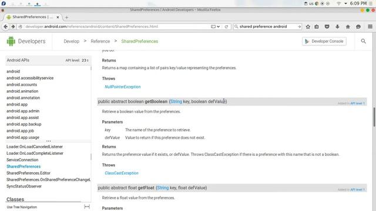The image size is (376, 211).
Task: Click SharedPreferences breadcrumb
Action: coord(140,41)
